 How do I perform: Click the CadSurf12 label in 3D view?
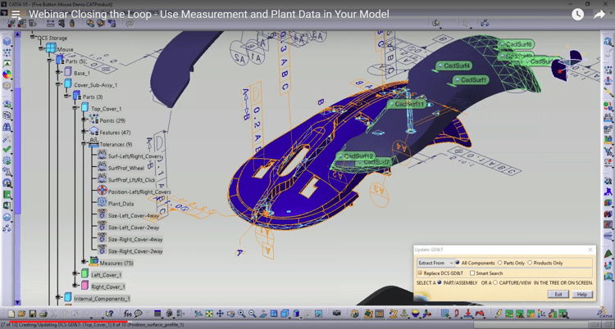[x=356, y=156]
